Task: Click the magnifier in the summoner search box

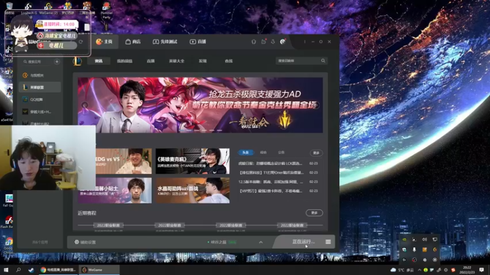Action: tap(323, 61)
